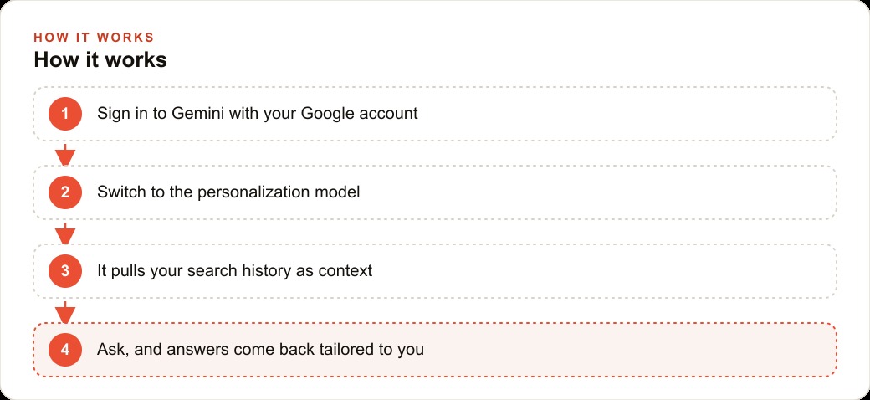Click the bold 'How it works' heading
870x400 pixels.
pyautogui.click(x=100, y=60)
